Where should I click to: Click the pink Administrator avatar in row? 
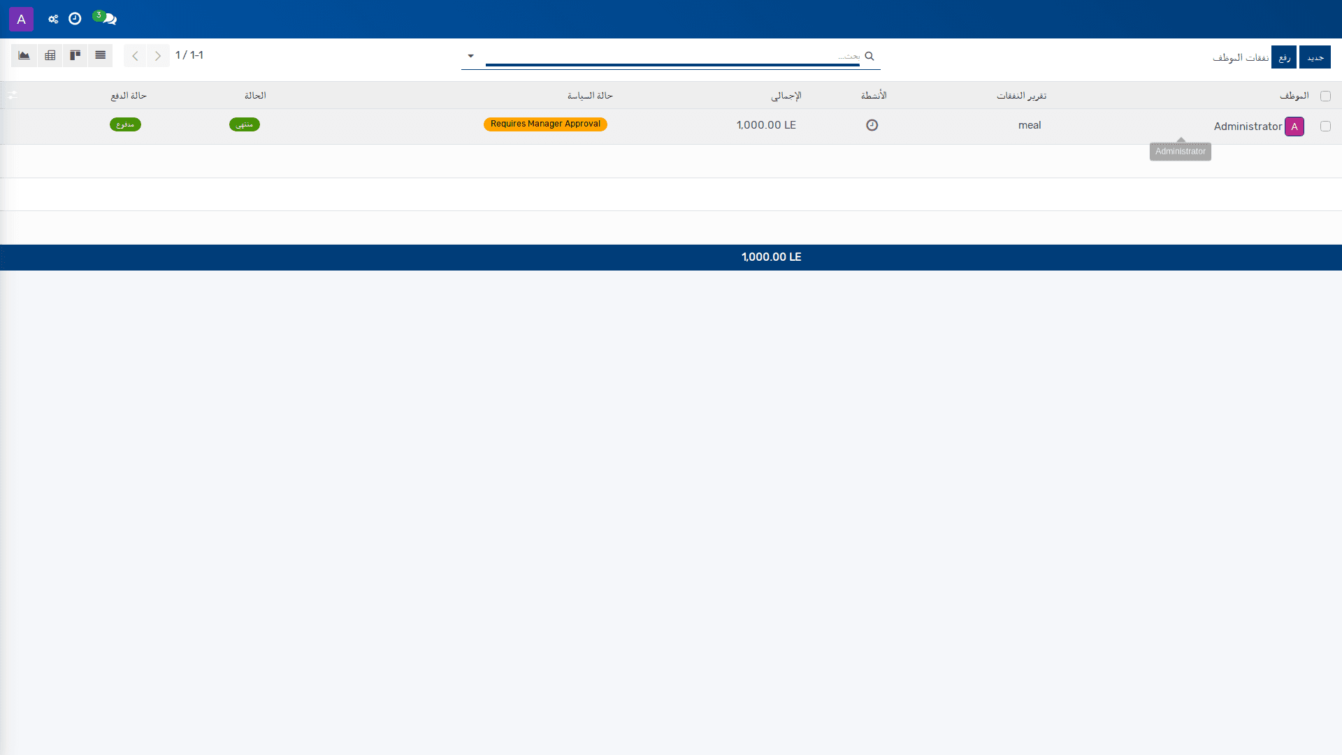click(x=1294, y=127)
